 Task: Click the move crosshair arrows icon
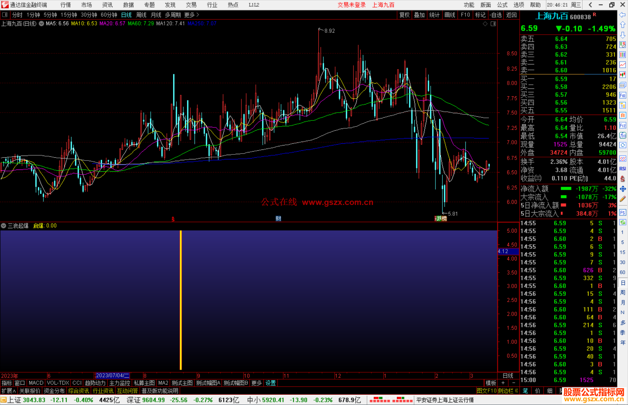622,189
